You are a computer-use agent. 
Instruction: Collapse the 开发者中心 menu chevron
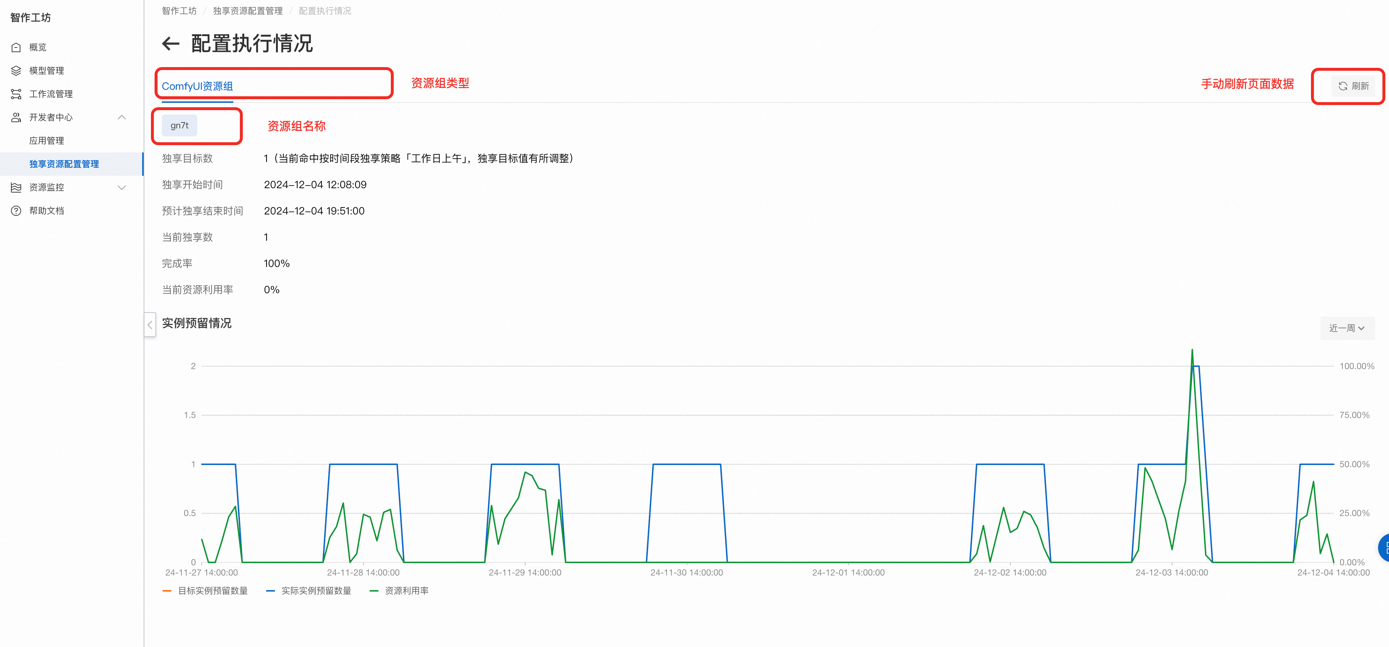tap(122, 117)
